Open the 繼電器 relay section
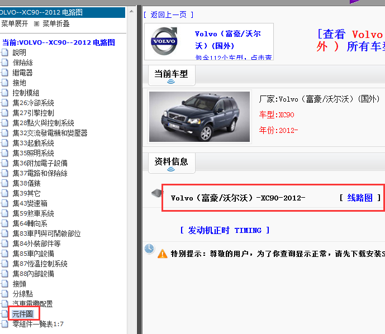 [22, 73]
